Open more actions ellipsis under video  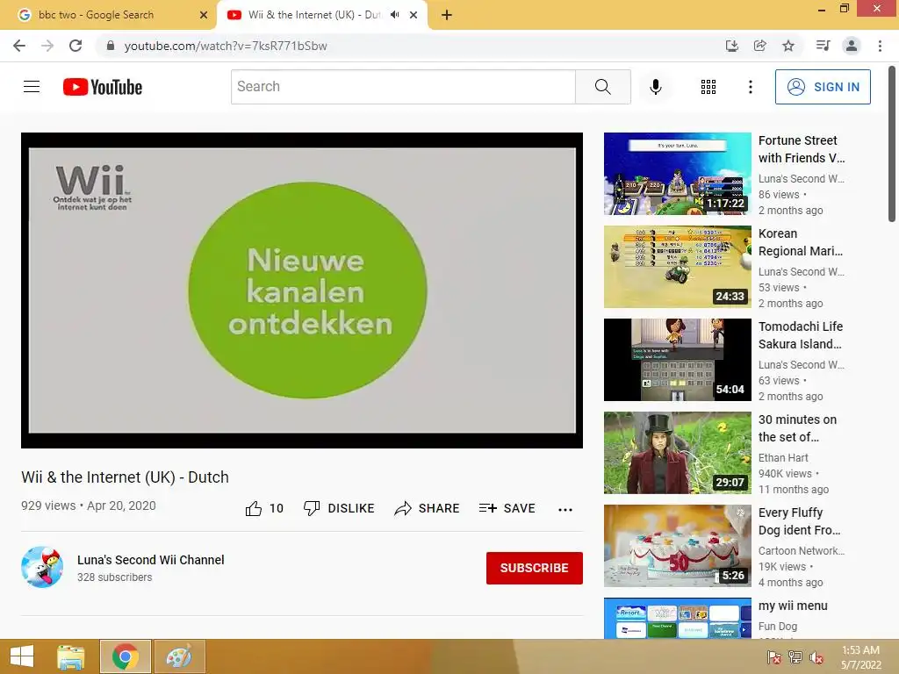click(x=565, y=510)
